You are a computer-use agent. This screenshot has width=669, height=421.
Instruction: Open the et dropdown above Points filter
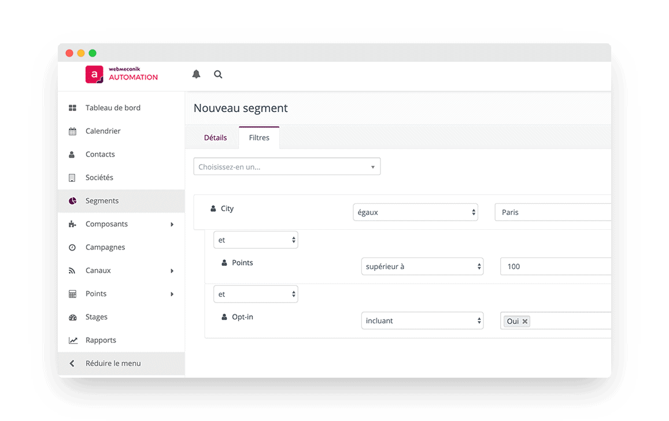click(256, 240)
